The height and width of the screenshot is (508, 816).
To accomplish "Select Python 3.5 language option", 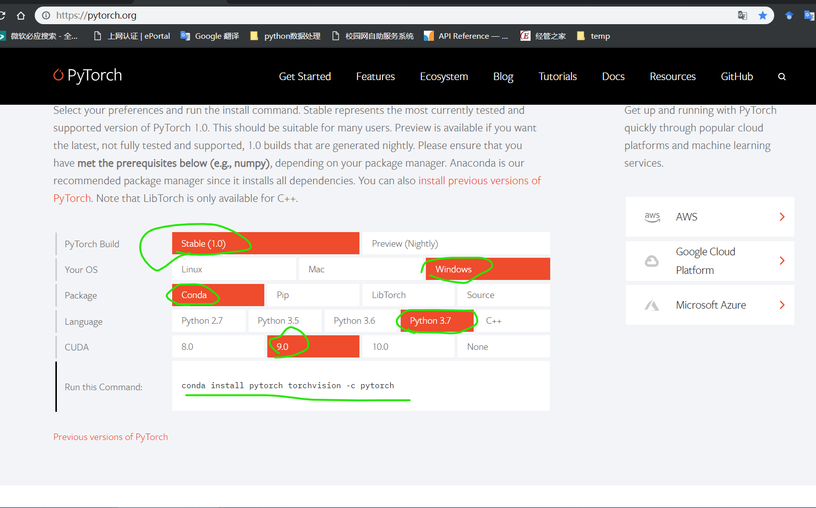I will click(x=285, y=321).
